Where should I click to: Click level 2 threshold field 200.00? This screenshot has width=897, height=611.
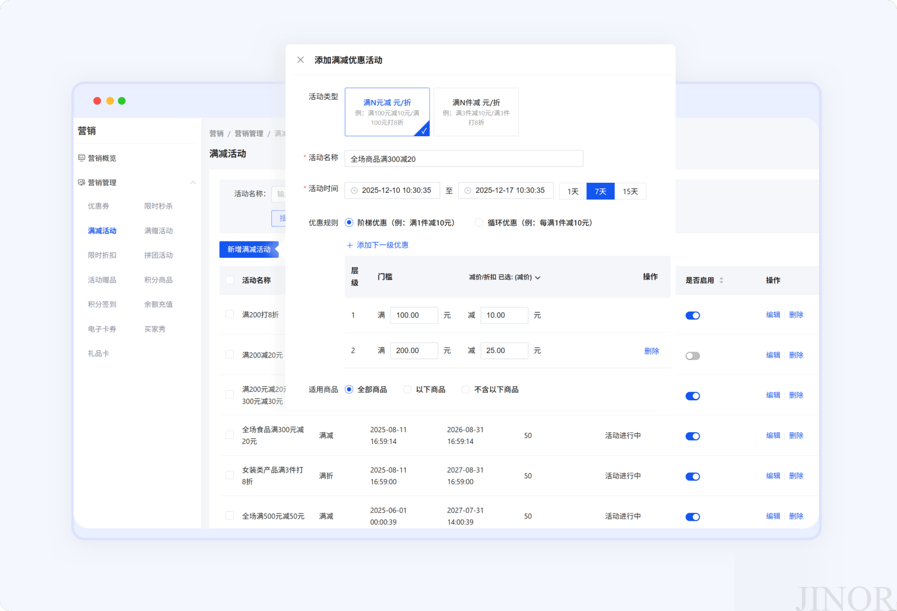tap(414, 351)
